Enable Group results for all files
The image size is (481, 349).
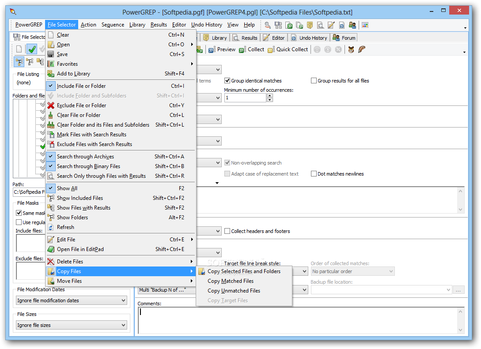coord(314,81)
